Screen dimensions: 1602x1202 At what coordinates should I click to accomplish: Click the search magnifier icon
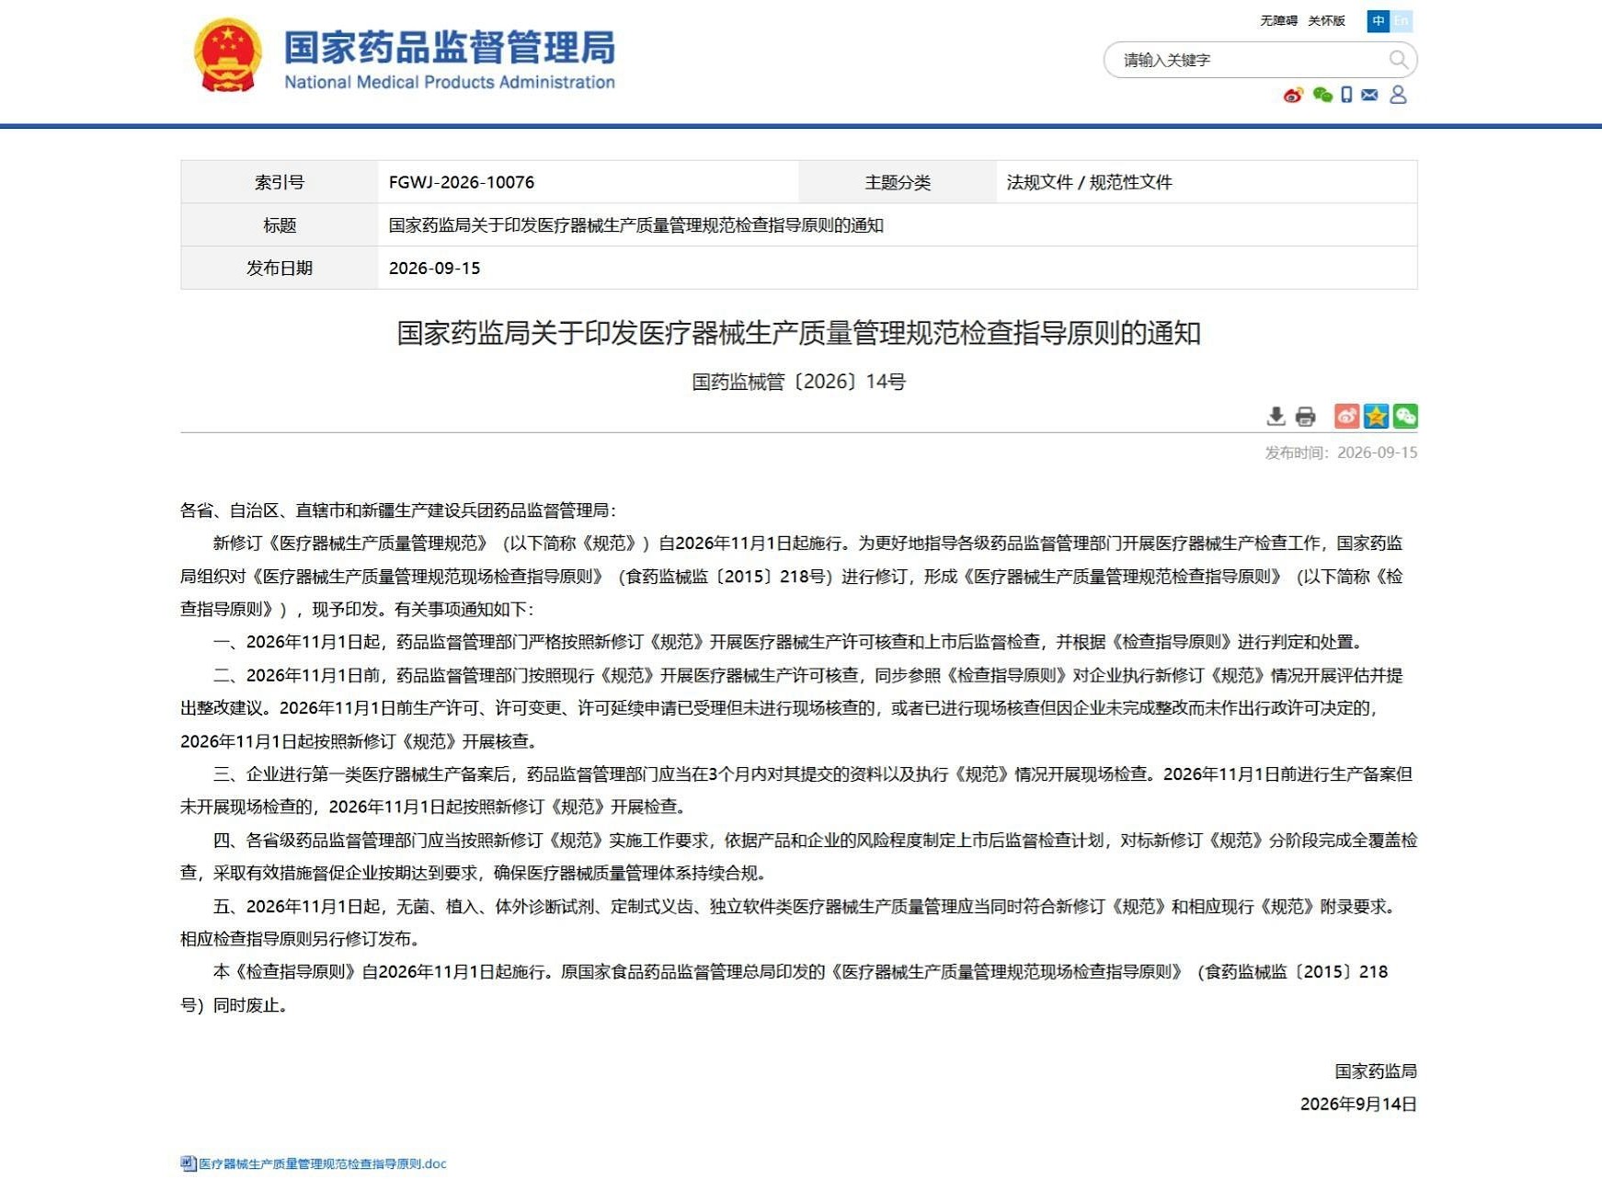pyautogui.click(x=1398, y=60)
